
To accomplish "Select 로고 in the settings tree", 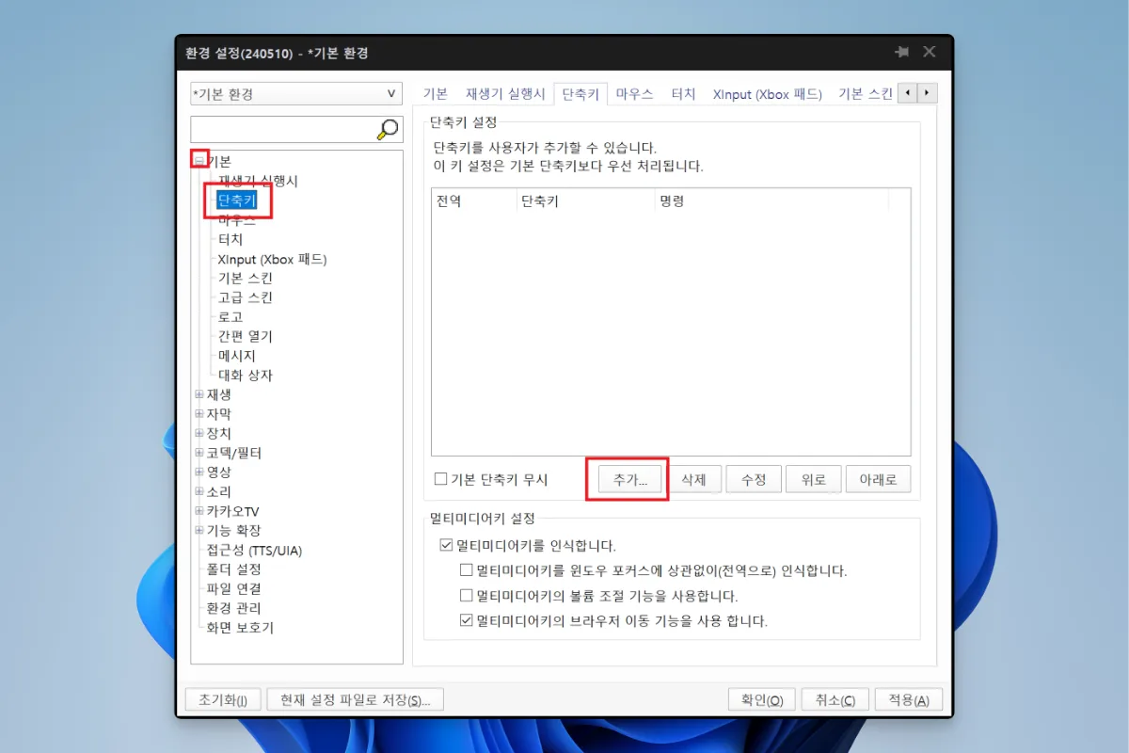I will [230, 316].
